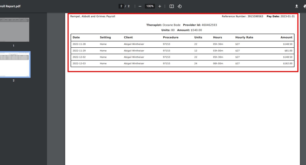Click therapist name Oceane Bode
The height and width of the screenshot is (165, 306).
[172, 25]
